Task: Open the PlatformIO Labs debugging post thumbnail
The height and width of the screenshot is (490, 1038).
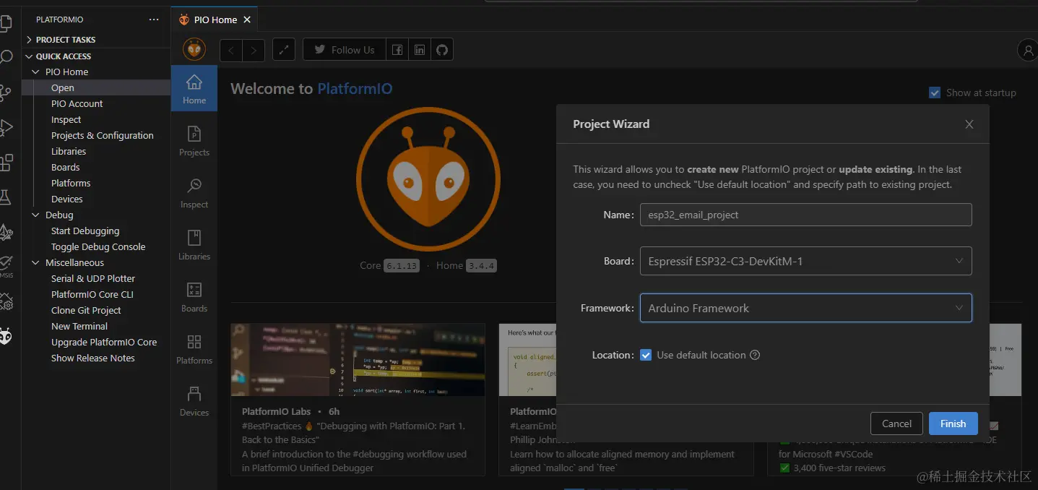Action: pyautogui.click(x=358, y=359)
